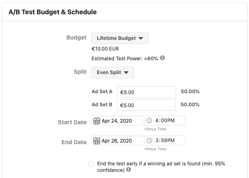Expand the Even Split dropdown
249x178 pixels.
click(113, 73)
